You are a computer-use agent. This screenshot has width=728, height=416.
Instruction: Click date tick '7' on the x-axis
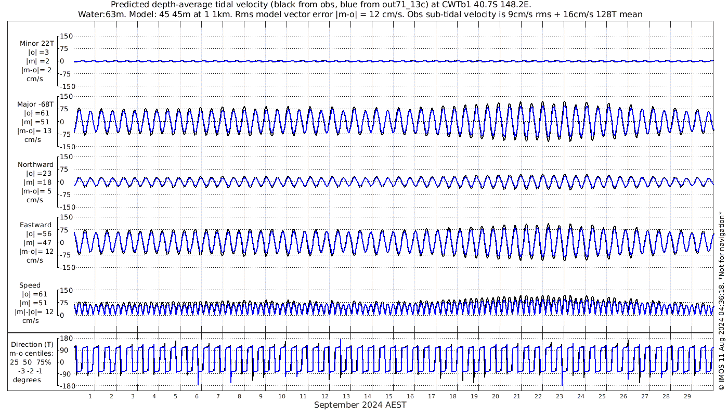[x=218, y=396]
